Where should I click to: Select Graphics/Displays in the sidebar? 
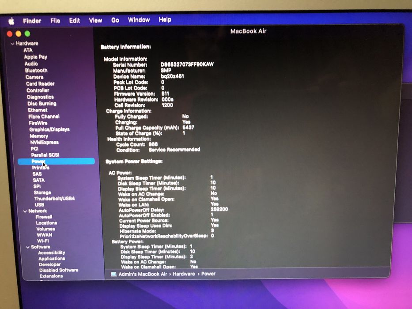[x=49, y=129]
